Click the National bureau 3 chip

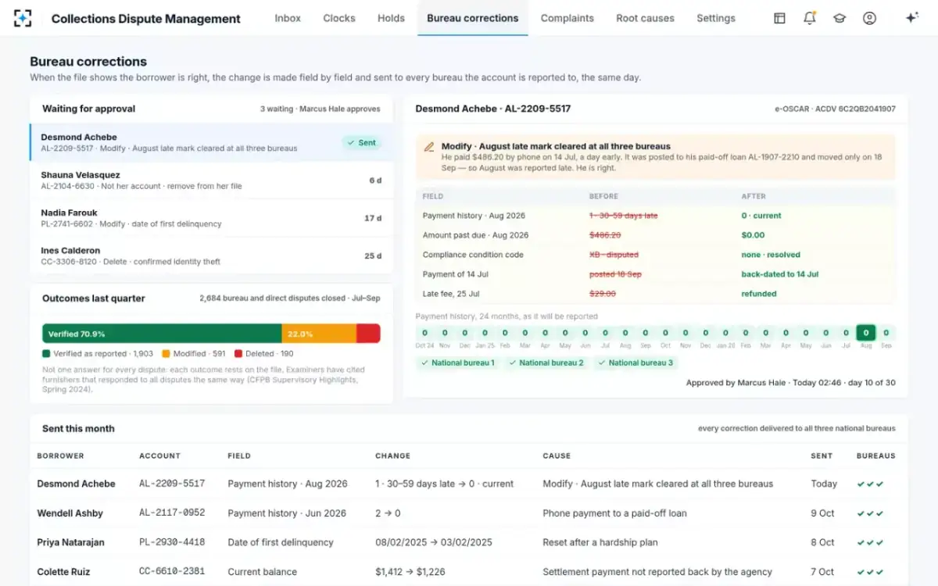coord(635,363)
